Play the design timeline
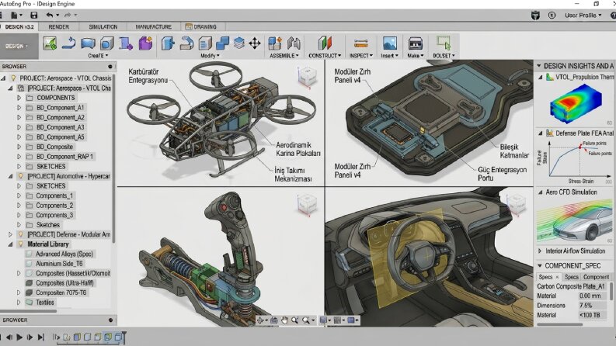The image size is (616, 346). tap(19, 337)
